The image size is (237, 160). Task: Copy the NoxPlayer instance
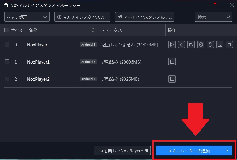[x=191, y=45]
